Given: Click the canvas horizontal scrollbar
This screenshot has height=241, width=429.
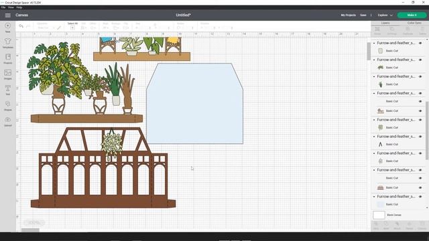Looking at the screenshot, I should click(x=30, y=230).
